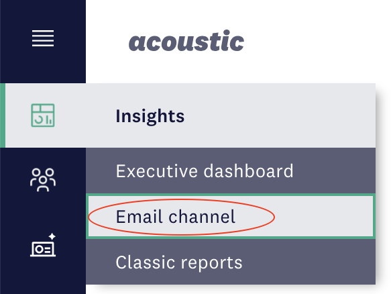
Task: Click highlighted row right of Email channel text
Action: click(x=323, y=216)
